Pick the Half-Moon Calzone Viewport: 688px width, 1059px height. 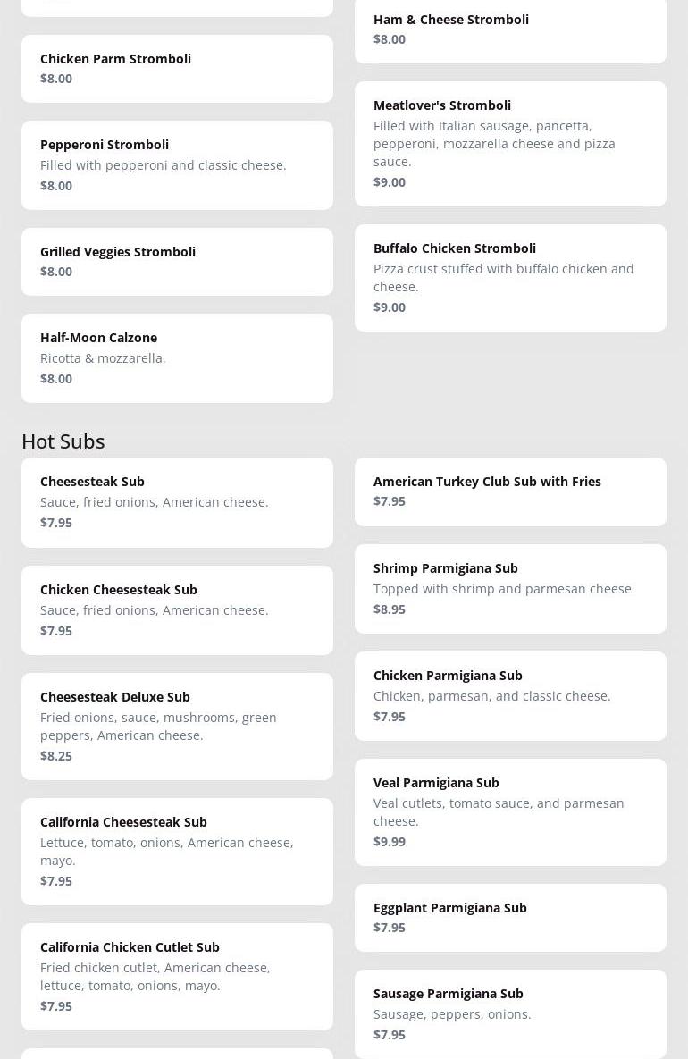coord(177,357)
